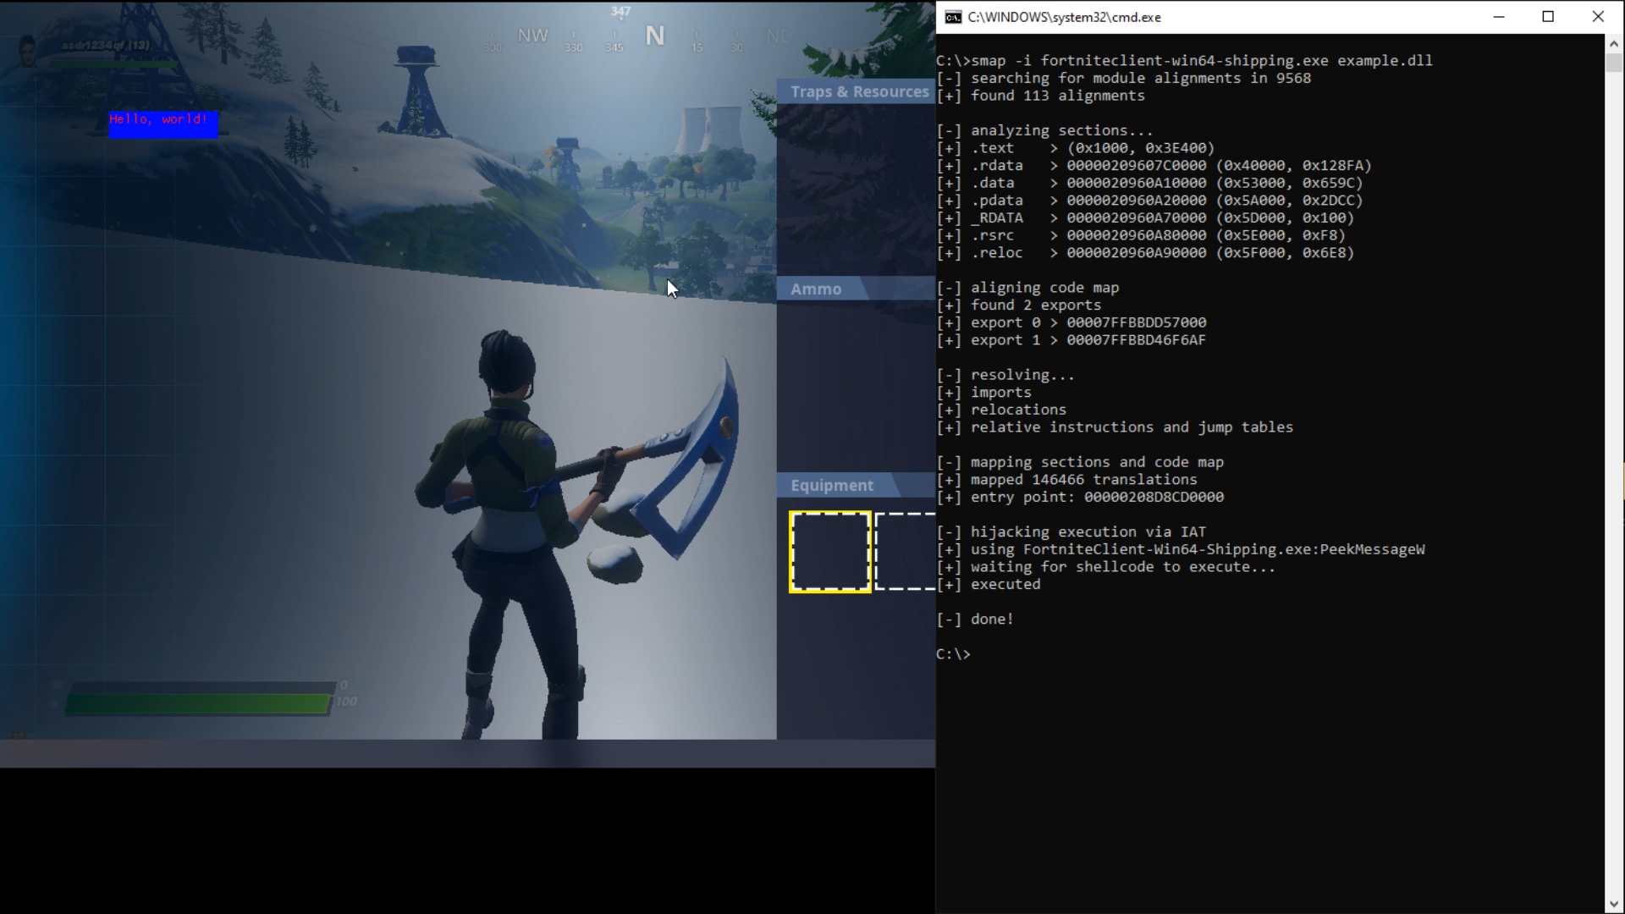The image size is (1625, 914).
Task: Select the second dashed equipment slot
Action: coord(906,552)
